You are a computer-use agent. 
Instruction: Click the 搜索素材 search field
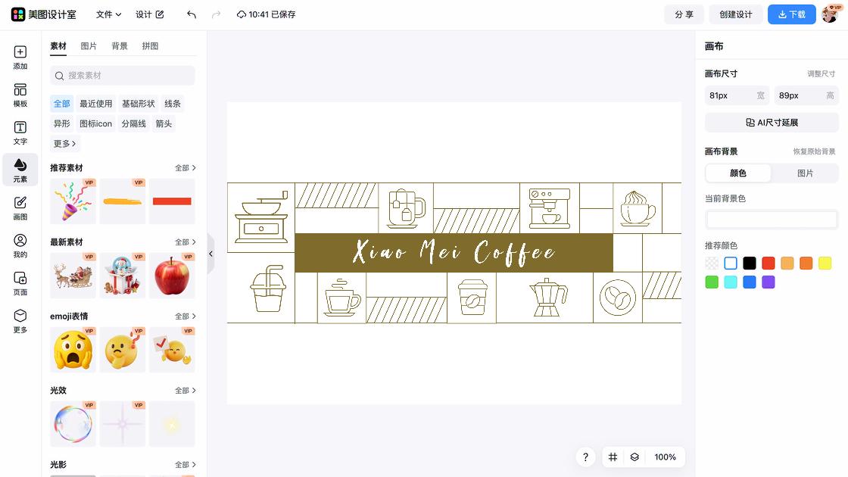123,76
